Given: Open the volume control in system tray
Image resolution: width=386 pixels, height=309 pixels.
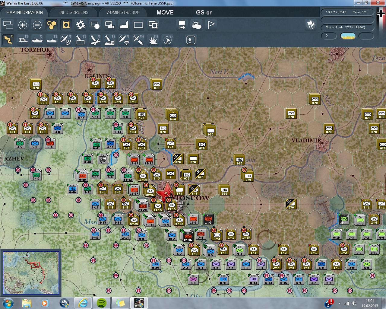Looking at the screenshot, I should coord(354,303).
